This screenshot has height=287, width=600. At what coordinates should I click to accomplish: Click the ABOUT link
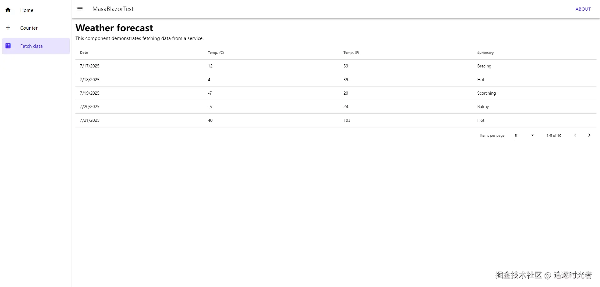click(x=583, y=9)
